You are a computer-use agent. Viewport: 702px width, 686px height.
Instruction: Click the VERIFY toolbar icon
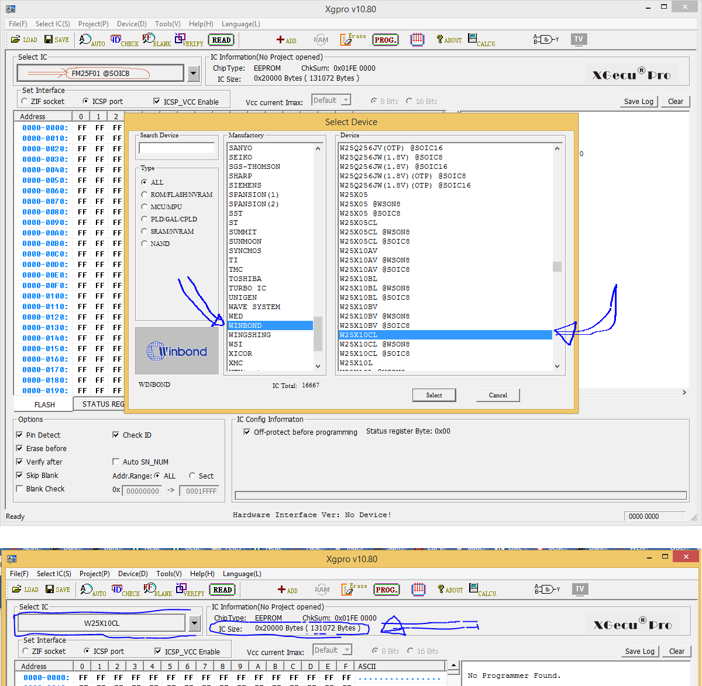[188, 40]
